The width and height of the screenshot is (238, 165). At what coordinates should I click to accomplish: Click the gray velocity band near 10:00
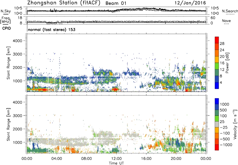pos(105,134)
